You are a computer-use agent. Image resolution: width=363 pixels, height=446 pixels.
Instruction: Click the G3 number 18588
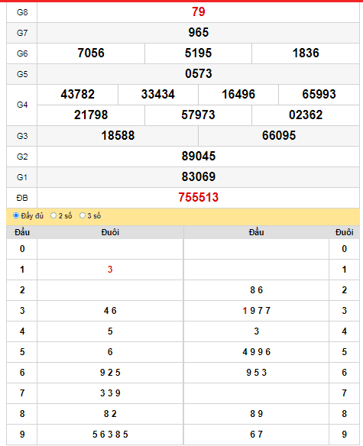click(118, 136)
